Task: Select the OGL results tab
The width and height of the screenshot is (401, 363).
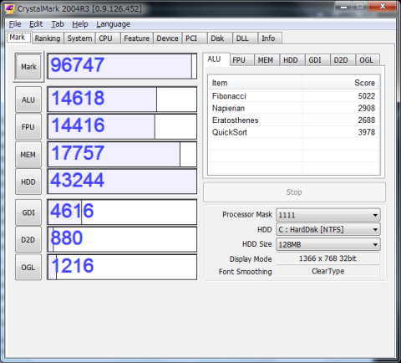Action: point(367,60)
